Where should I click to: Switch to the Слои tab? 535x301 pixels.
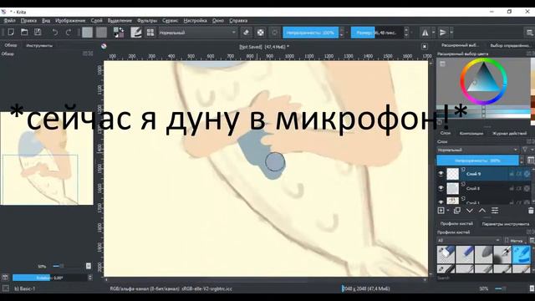pos(446,133)
